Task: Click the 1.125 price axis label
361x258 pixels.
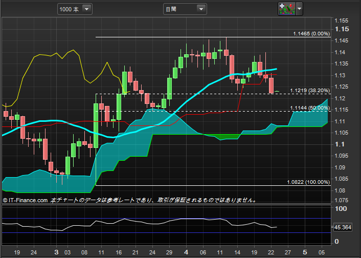Action: tap(342, 87)
